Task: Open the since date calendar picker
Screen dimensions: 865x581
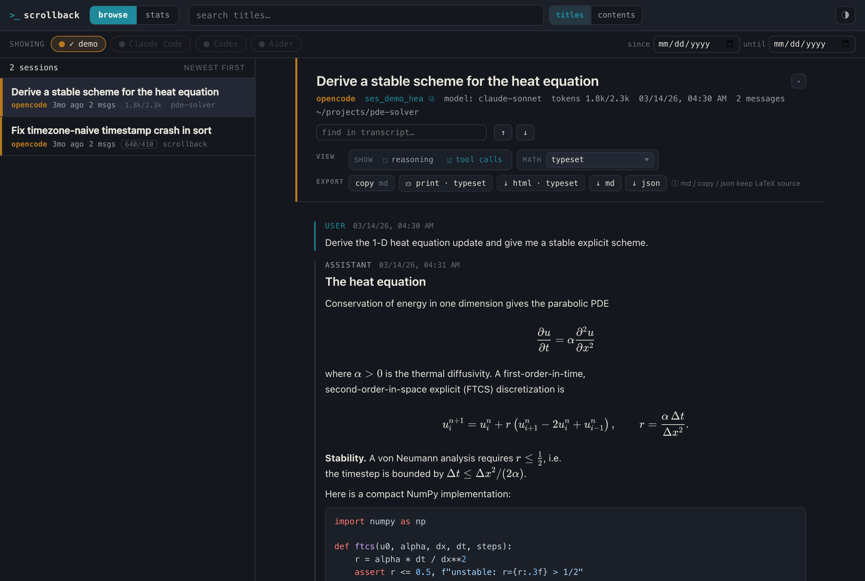Action: pyautogui.click(x=730, y=44)
